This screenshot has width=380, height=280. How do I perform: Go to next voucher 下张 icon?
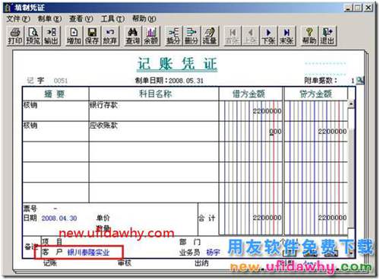(268, 36)
